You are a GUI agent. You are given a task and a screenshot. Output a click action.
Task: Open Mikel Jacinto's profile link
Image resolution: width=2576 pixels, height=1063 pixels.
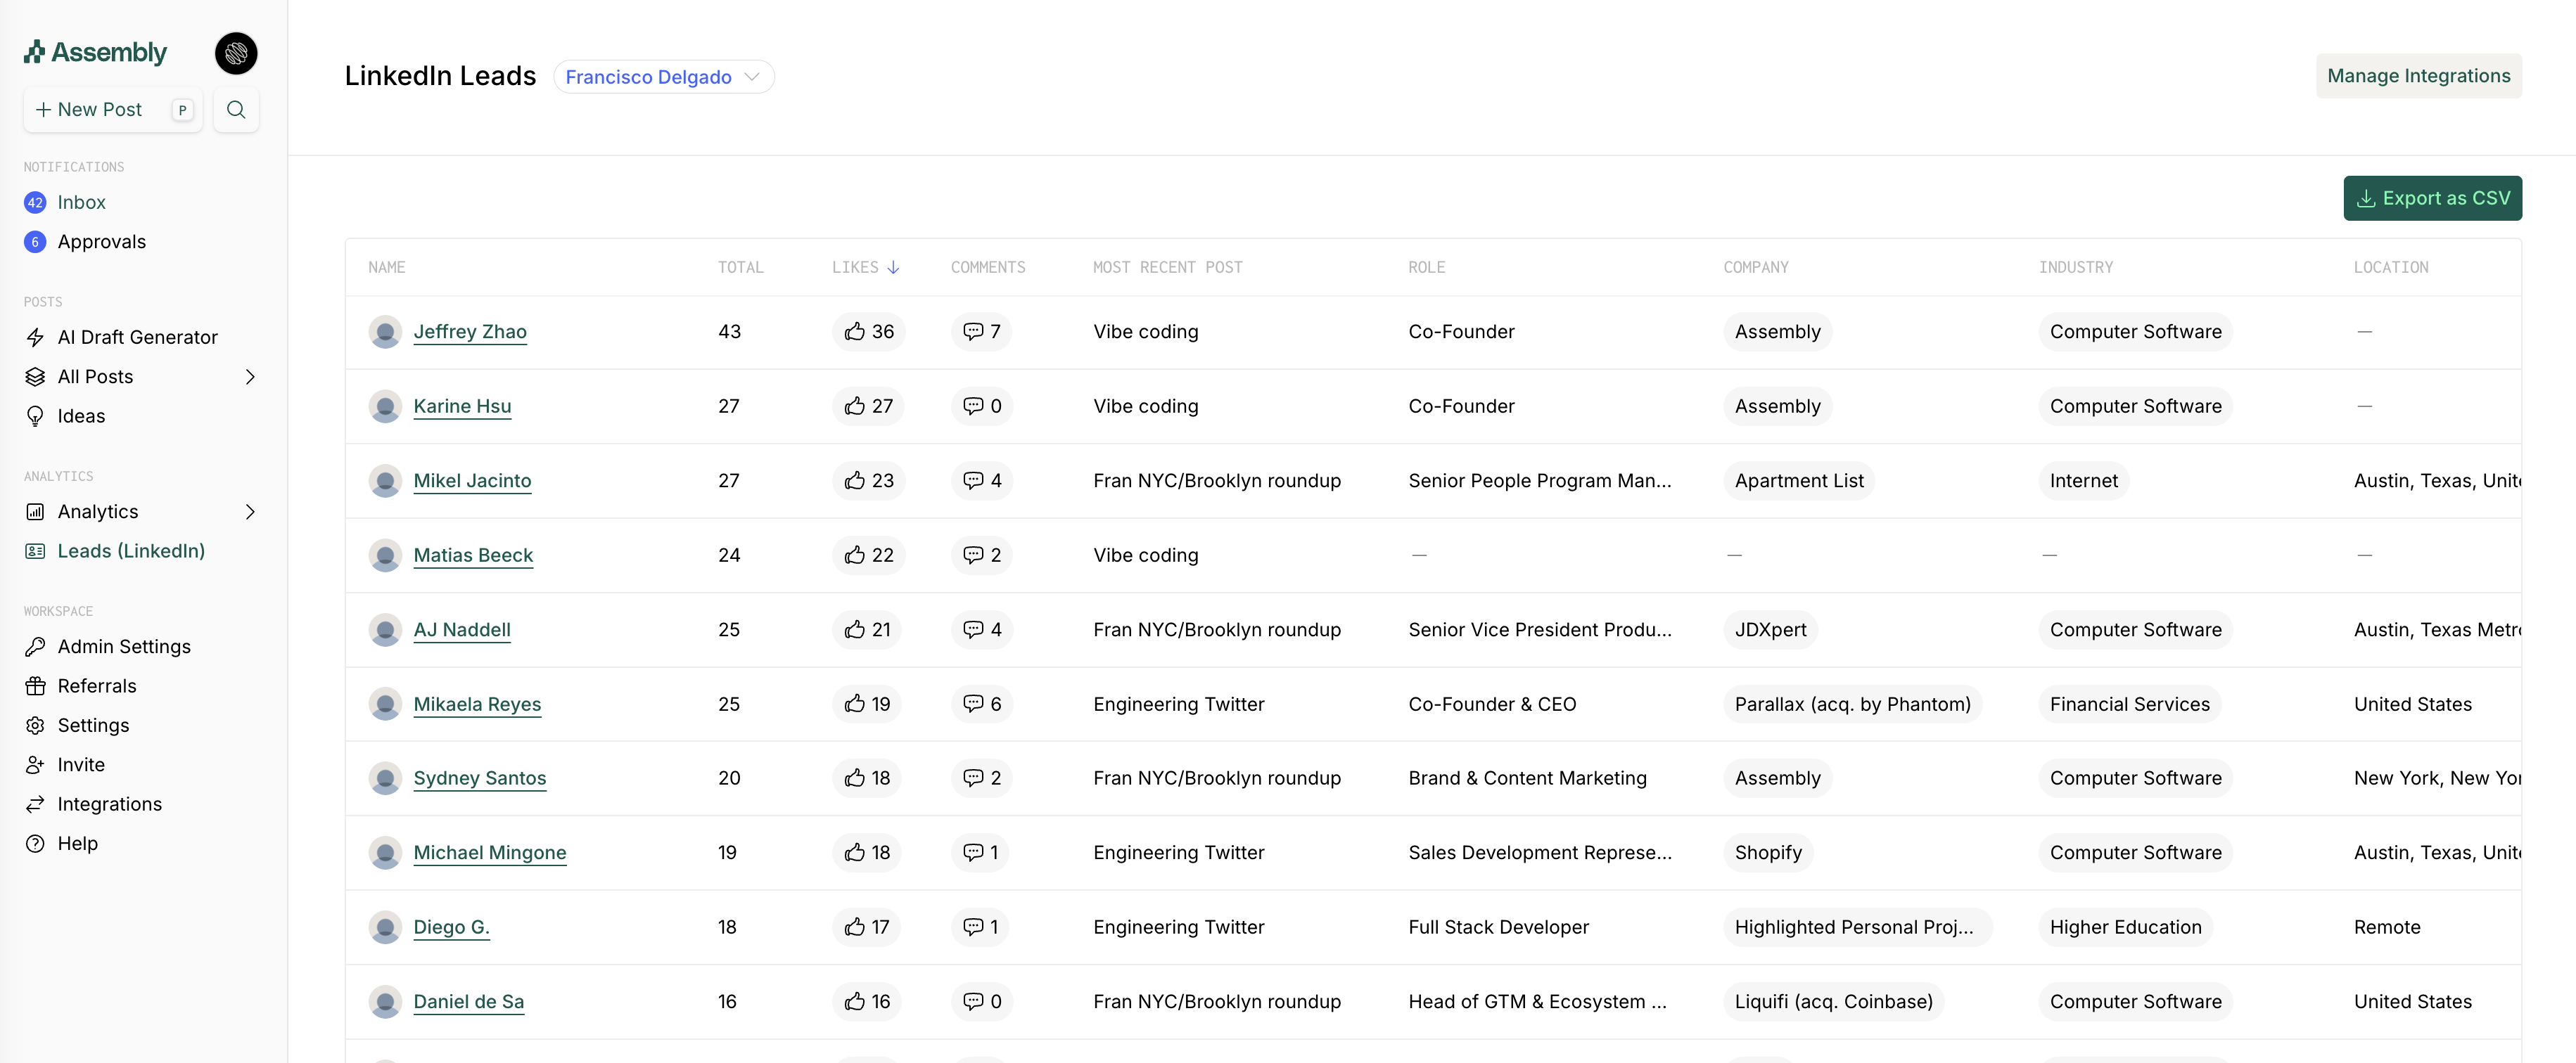point(472,481)
